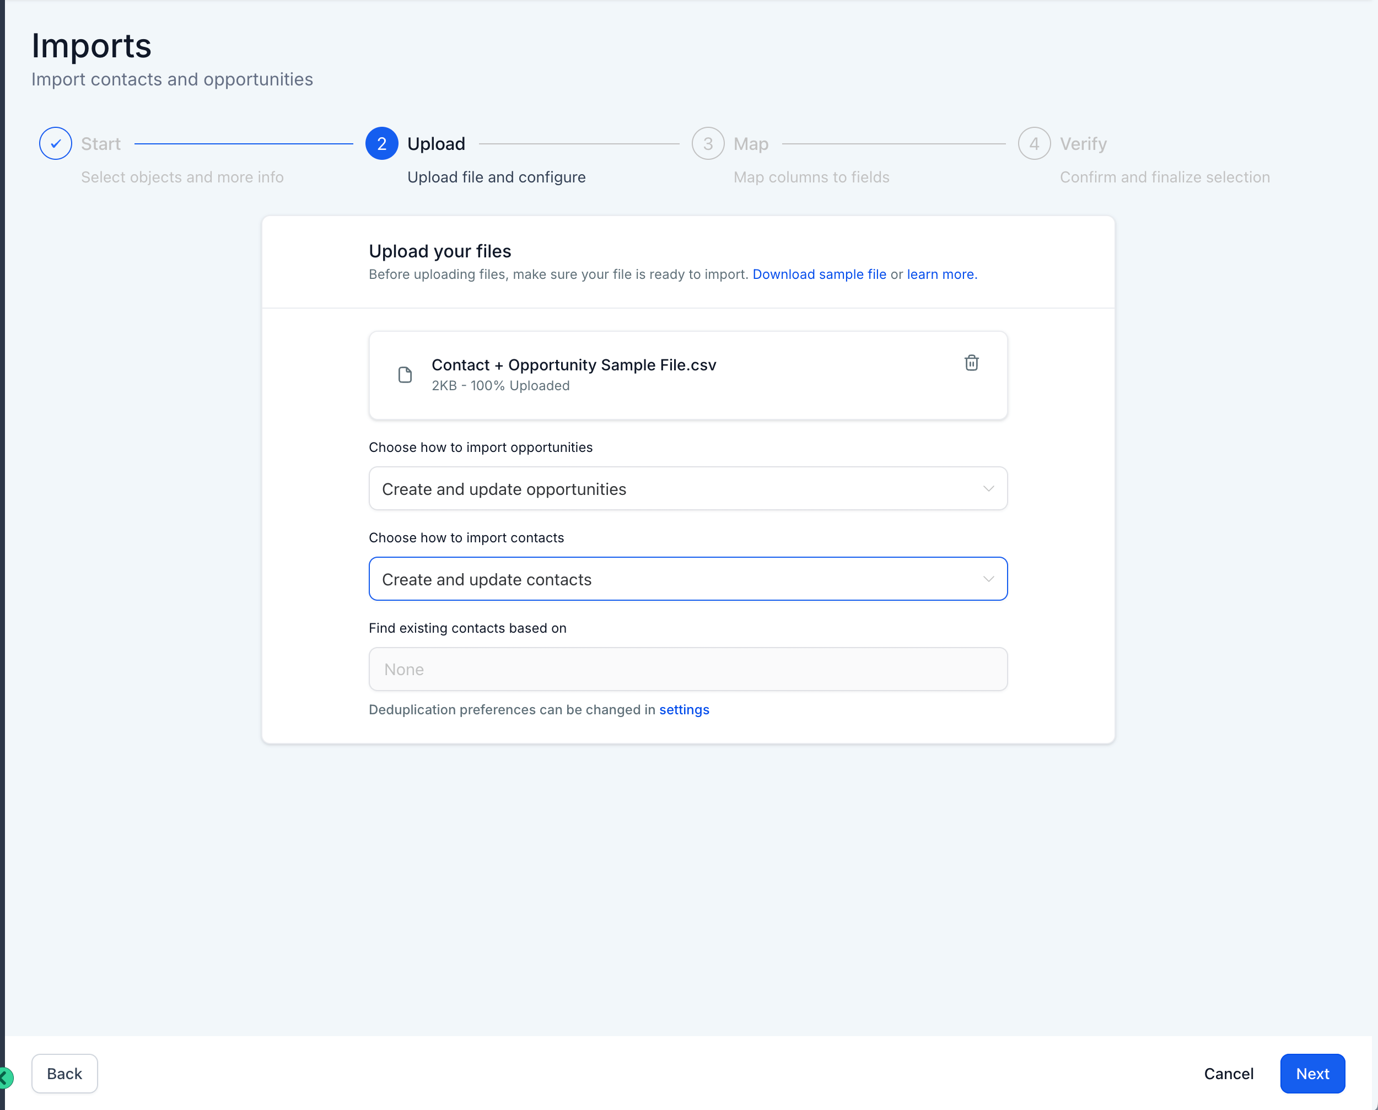Click the Next button
The image size is (1378, 1110).
1312,1074
